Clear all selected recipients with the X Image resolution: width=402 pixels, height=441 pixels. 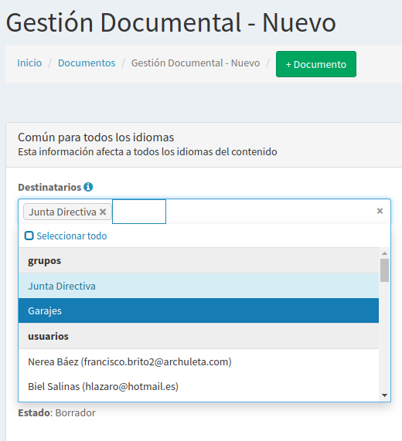[x=380, y=211]
